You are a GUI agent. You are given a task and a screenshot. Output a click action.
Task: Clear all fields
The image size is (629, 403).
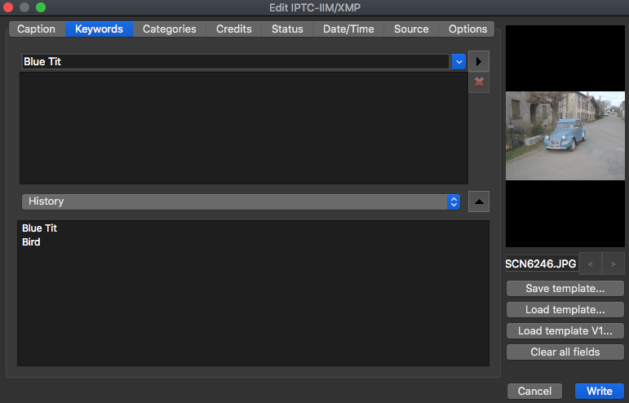[x=565, y=352]
